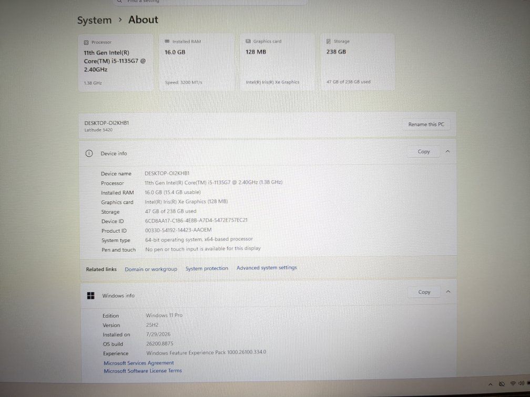Screen dimensions: 530x397
Task: Open the Microsoft Services Agreement link
Action: (139, 363)
